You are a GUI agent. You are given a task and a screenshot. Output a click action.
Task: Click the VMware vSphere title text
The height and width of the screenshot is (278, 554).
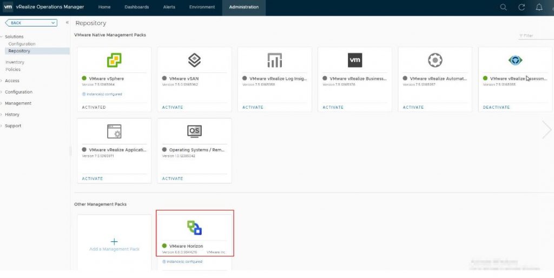coord(107,78)
